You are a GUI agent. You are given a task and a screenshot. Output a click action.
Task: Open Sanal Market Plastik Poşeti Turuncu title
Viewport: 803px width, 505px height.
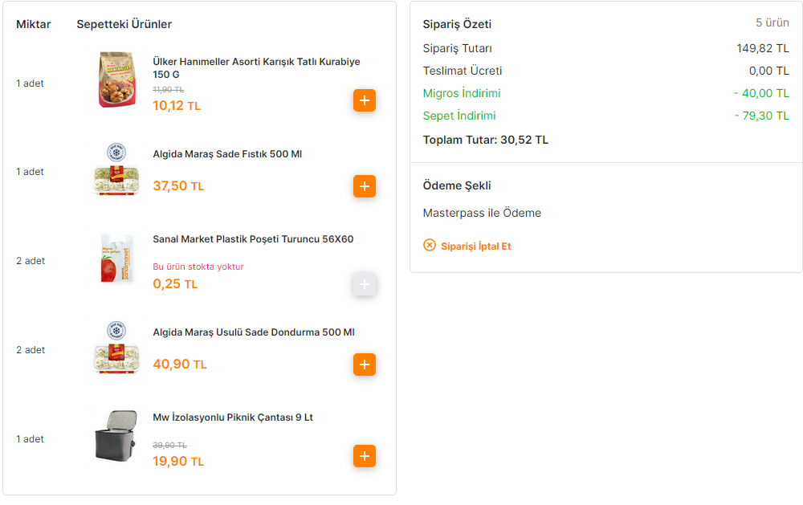point(253,239)
